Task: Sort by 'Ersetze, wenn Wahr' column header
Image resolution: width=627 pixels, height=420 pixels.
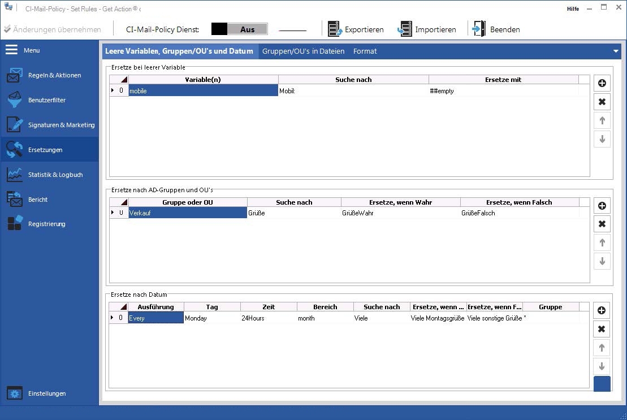Action: pyautogui.click(x=401, y=202)
